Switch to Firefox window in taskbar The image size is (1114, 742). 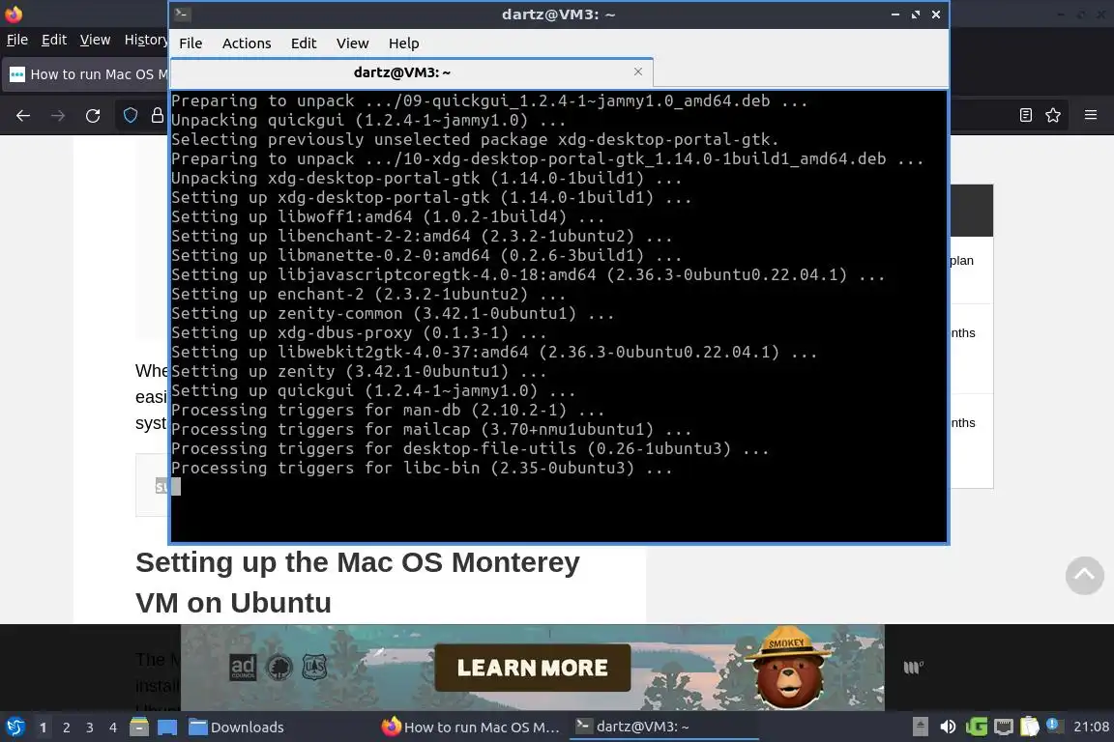point(472,728)
